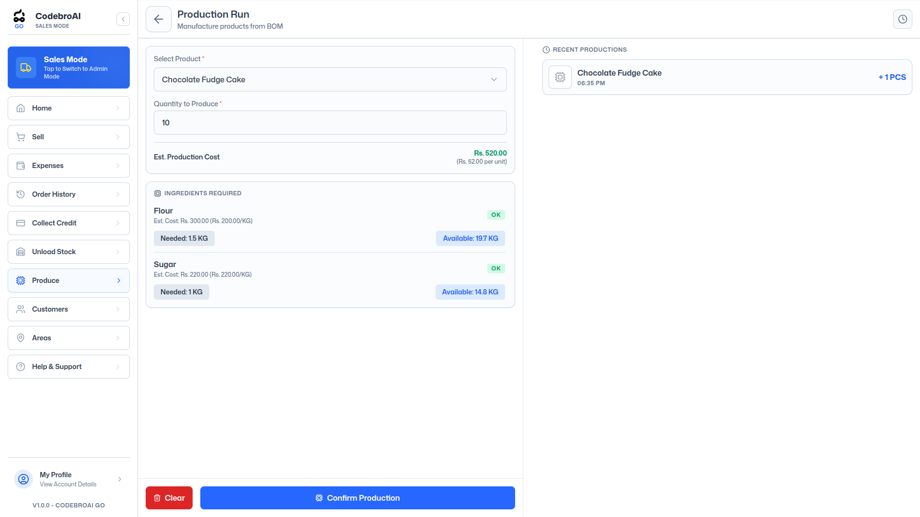
Task: Click the Home house icon
Action: point(21,108)
